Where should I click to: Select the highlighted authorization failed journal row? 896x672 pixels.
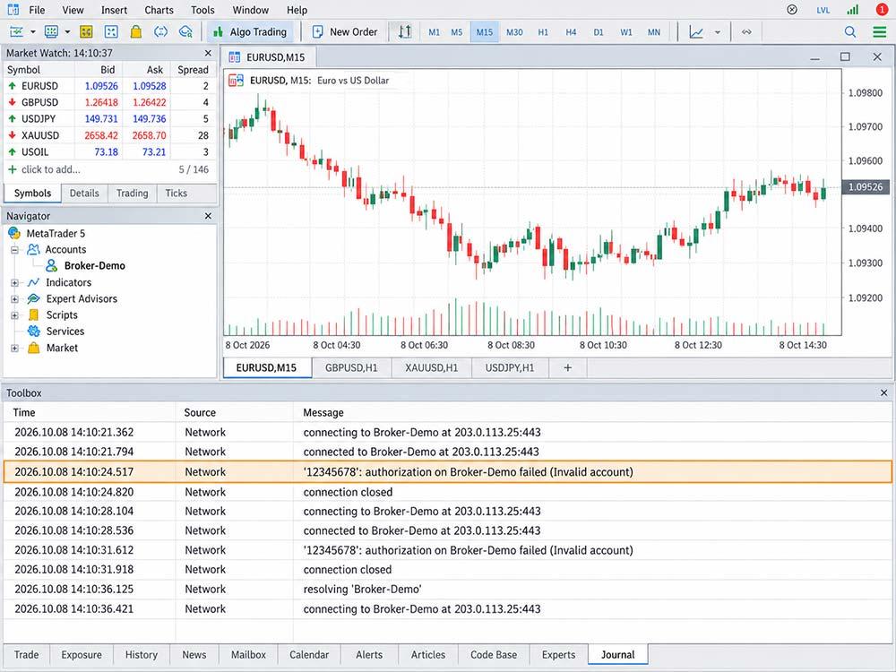coord(447,472)
